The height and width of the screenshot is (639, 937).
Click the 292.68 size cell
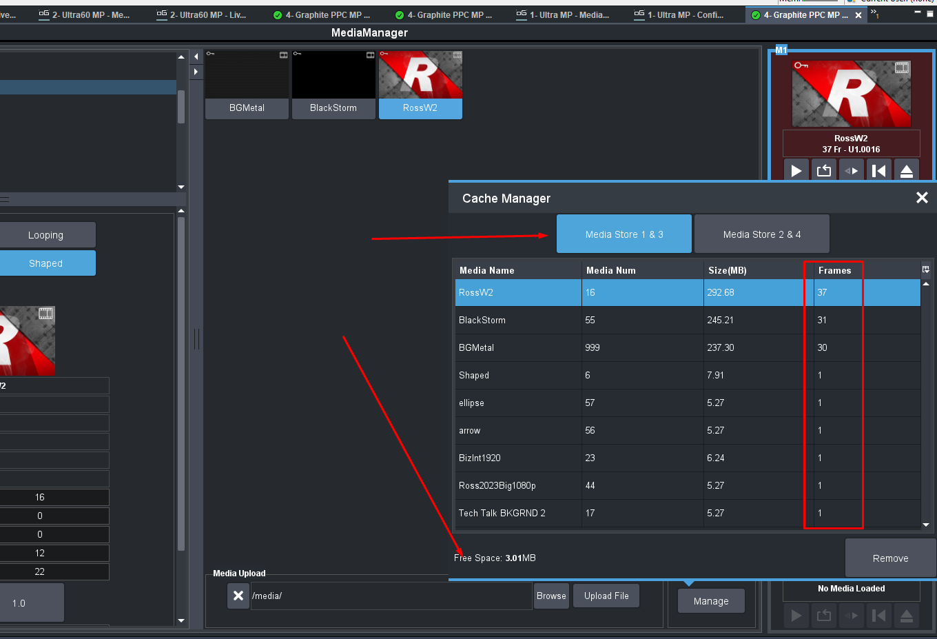758,292
